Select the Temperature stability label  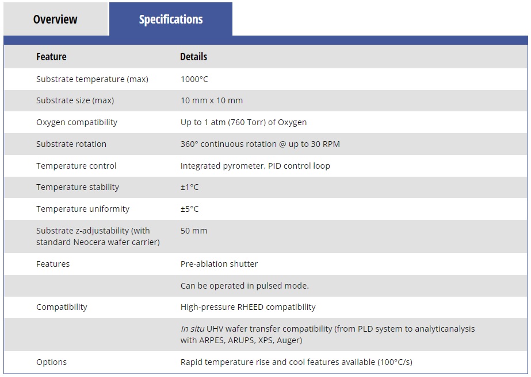[78, 187]
